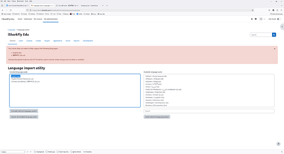Enable Highlight All in find bar
The height and width of the screenshot is (154, 284).
35,152
